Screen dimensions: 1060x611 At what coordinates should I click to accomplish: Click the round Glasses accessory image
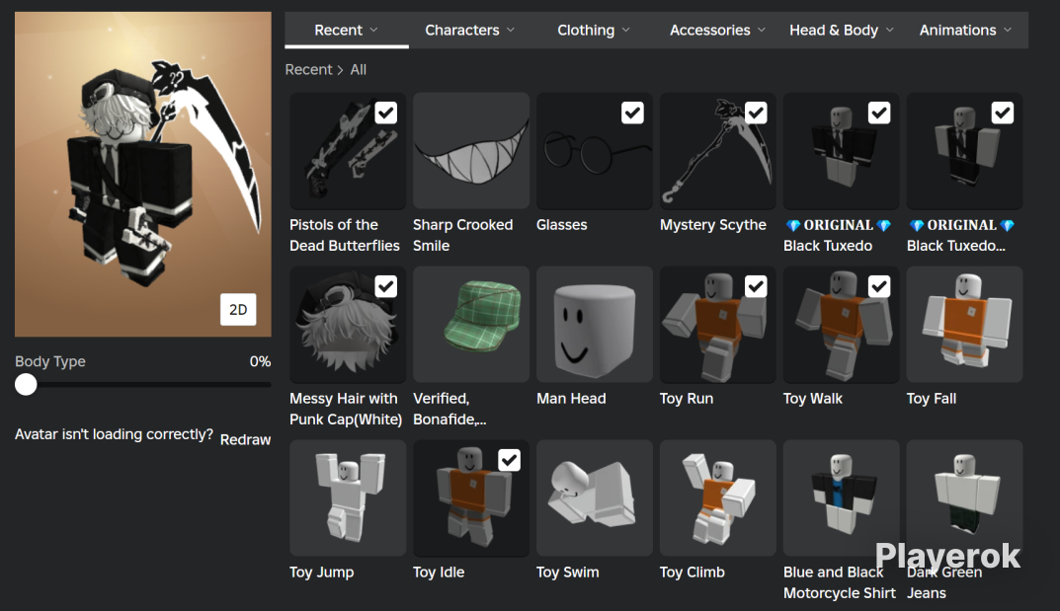(595, 151)
